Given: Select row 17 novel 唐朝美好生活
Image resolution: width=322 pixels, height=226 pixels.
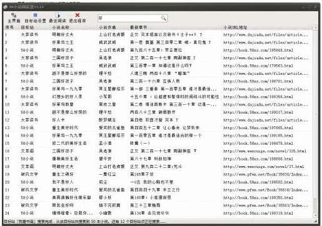Looking at the screenshot, I should pyautogui.click(x=65, y=159).
